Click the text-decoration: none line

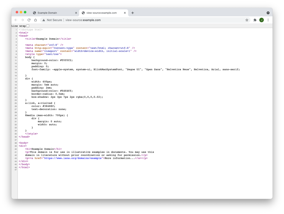click(x=49, y=109)
